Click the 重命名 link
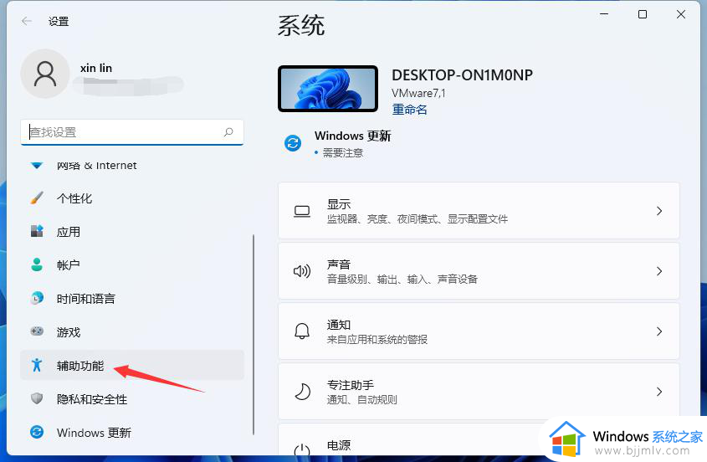 coord(409,109)
